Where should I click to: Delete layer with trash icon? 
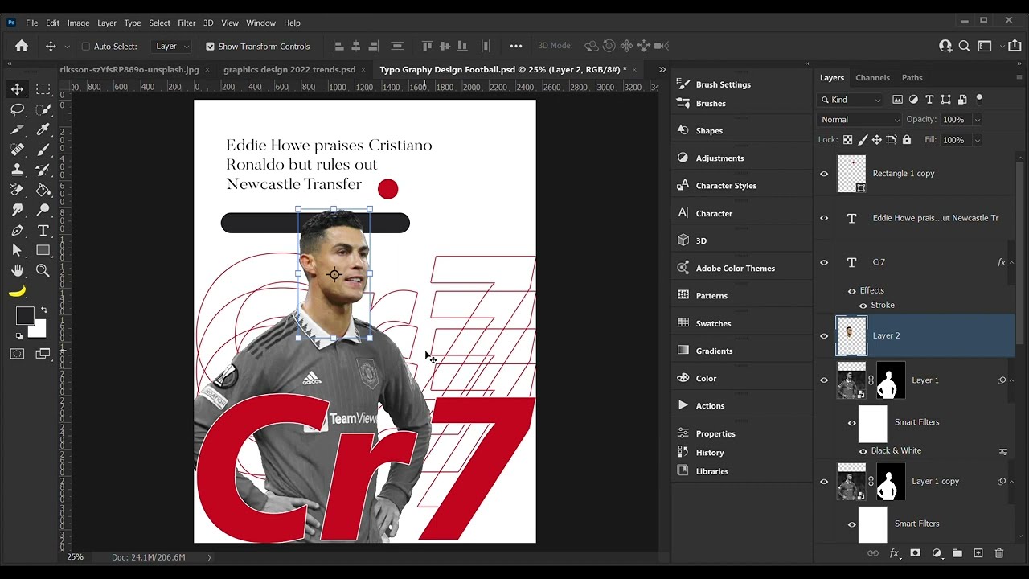pyautogui.click(x=999, y=553)
